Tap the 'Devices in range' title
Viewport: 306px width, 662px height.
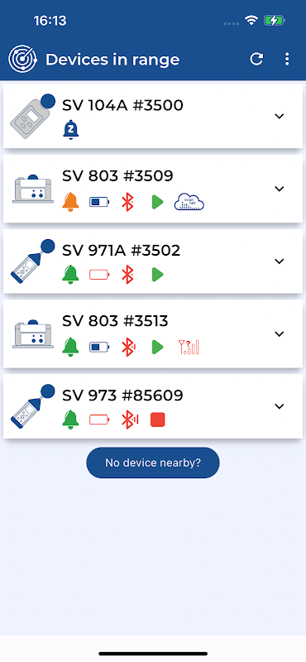[112, 60]
